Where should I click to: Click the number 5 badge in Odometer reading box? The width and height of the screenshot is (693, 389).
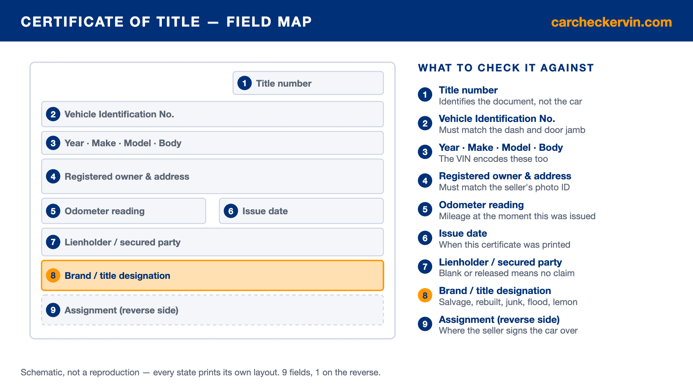(53, 211)
